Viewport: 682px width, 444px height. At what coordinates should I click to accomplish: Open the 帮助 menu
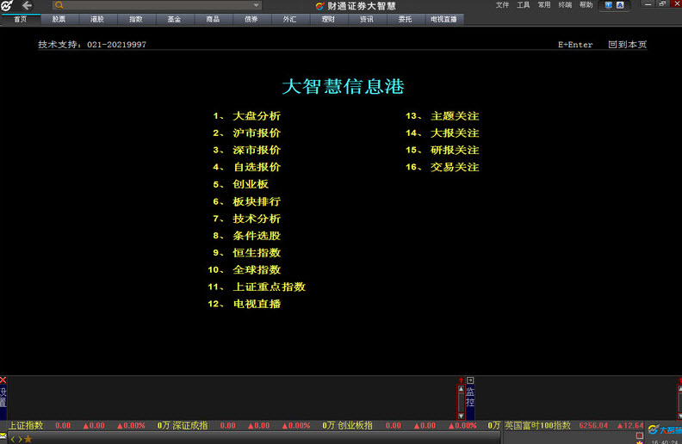pos(586,5)
